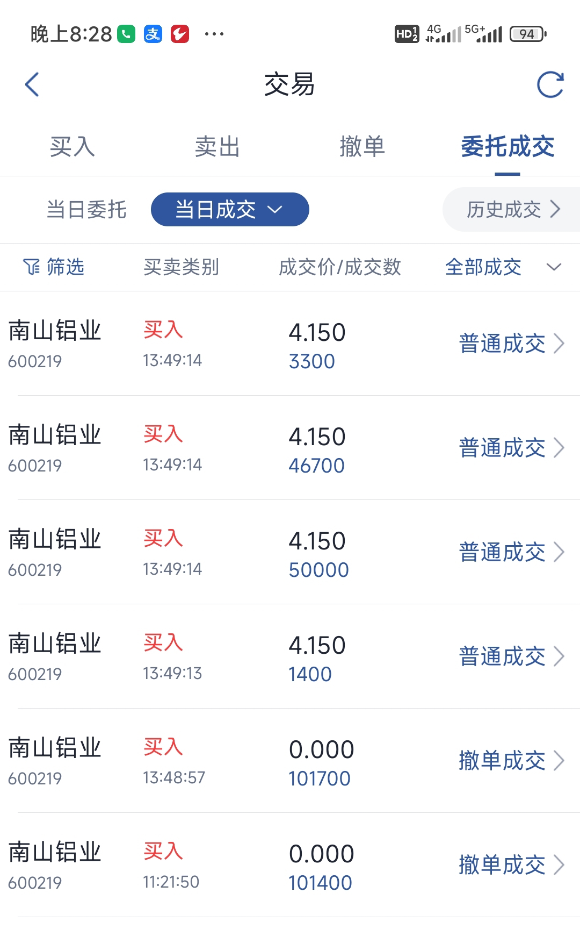Open 撤单成交 details for the 101700-share order
This screenshot has height=936, width=580.
point(511,761)
